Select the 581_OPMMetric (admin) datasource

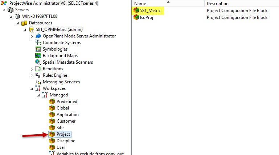point(54,29)
